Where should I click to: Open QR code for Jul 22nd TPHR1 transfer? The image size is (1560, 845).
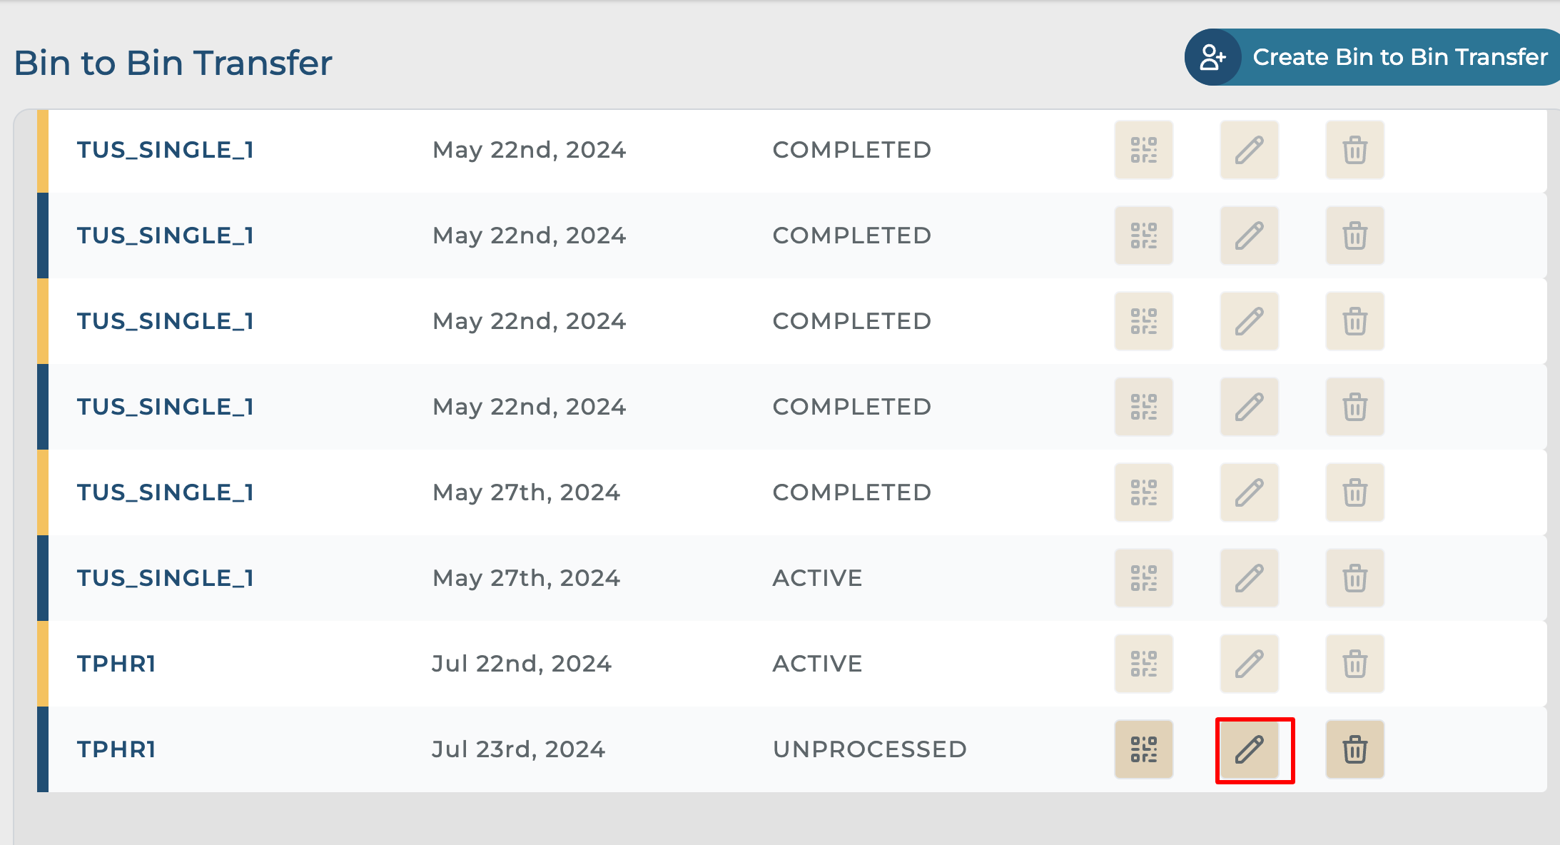[1143, 664]
